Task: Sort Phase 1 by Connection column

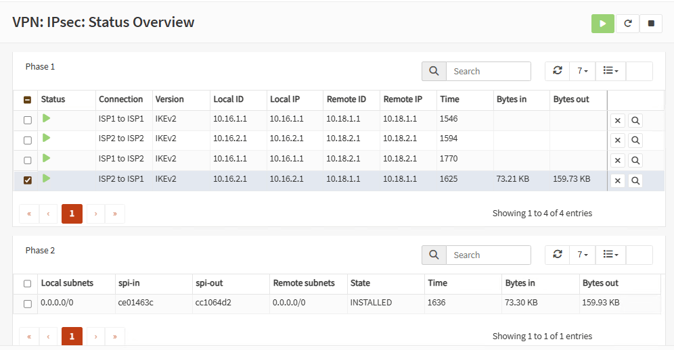Action: (121, 99)
